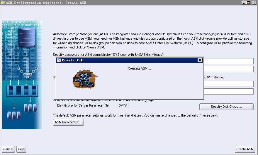Click the Cancel button
This screenshot has height=155, width=258.
tap(8, 149)
